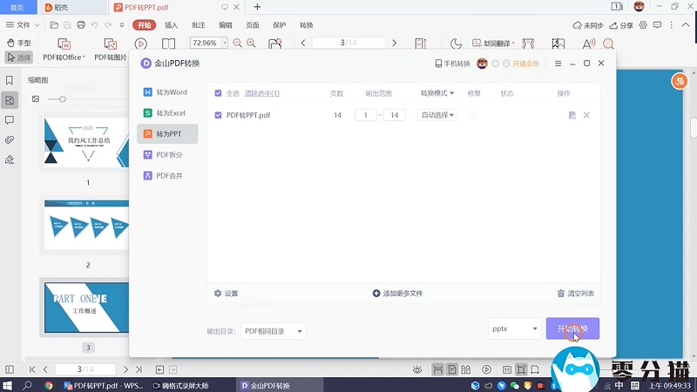Click 添加更多文件 button
697x392 pixels.
(x=397, y=294)
